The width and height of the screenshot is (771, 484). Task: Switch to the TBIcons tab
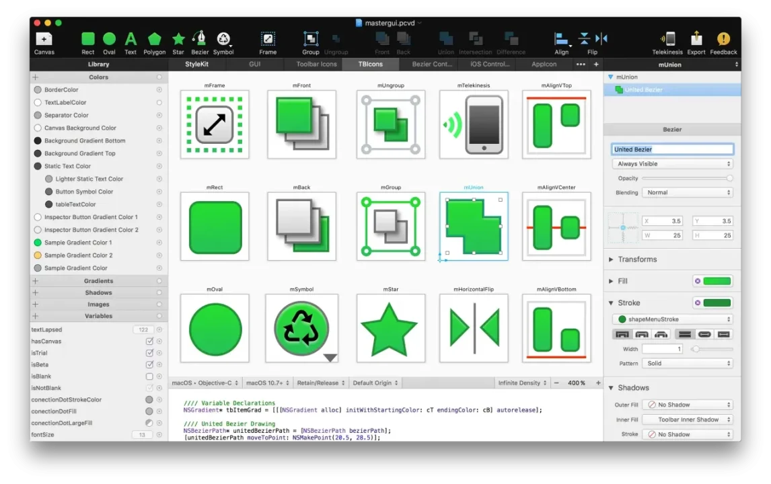[370, 65]
